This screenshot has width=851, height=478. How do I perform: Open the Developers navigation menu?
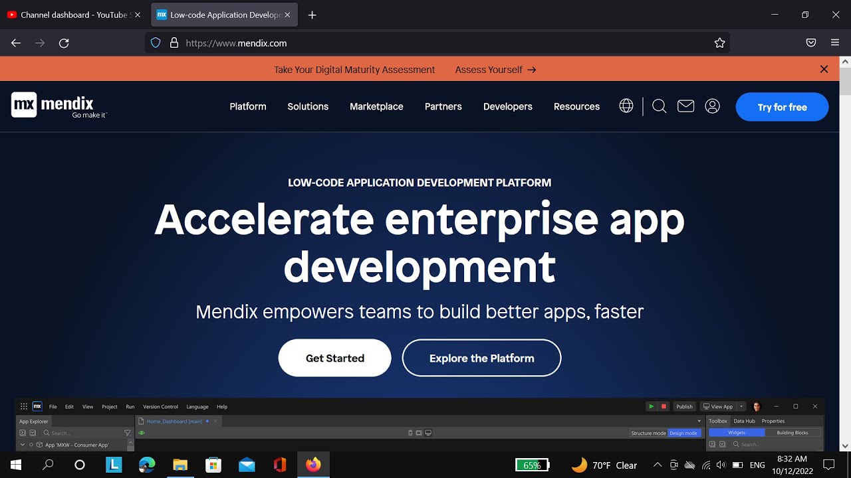click(x=508, y=106)
